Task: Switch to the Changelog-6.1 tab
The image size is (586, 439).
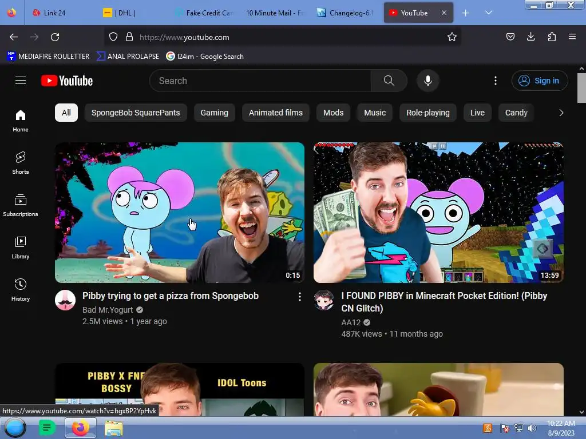Action: coord(346,13)
